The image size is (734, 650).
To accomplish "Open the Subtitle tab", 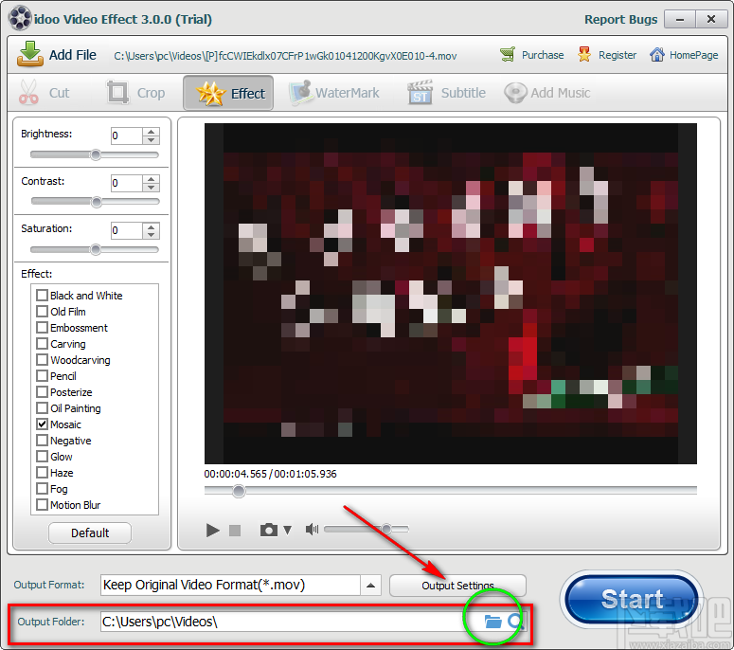I will tap(447, 93).
